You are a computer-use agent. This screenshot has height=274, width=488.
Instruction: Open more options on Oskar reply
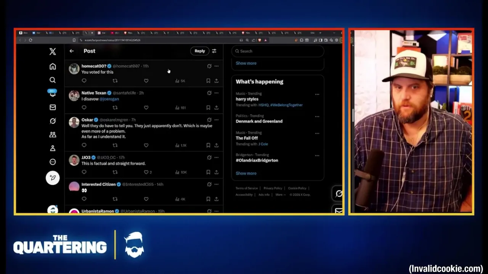click(217, 120)
